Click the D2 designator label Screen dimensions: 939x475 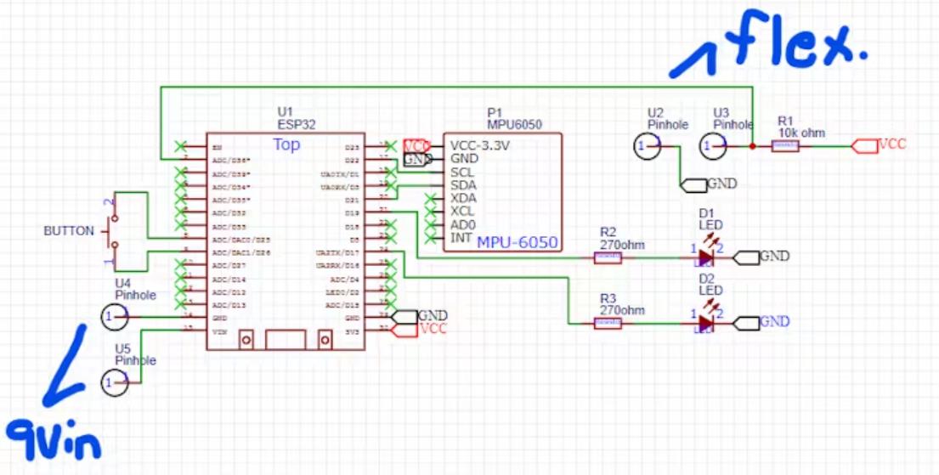[x=707, y=279]
